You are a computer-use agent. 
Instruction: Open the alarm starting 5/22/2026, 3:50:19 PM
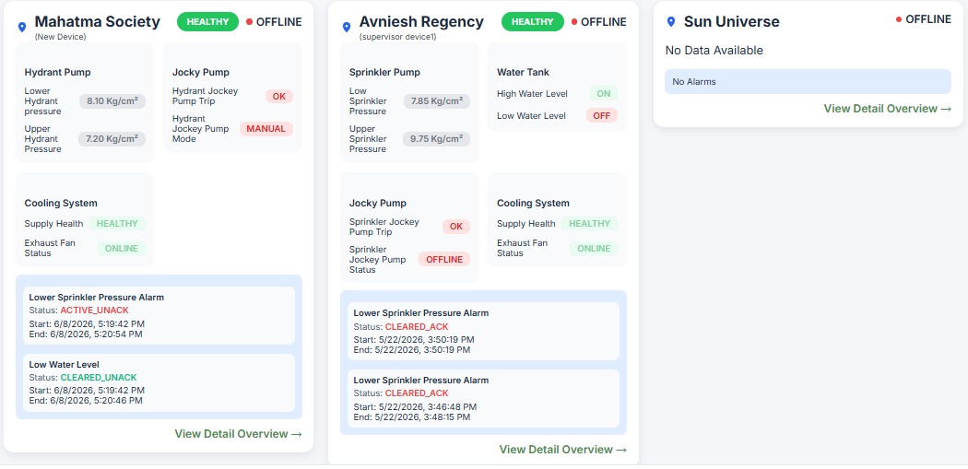(x=483, y=332)
